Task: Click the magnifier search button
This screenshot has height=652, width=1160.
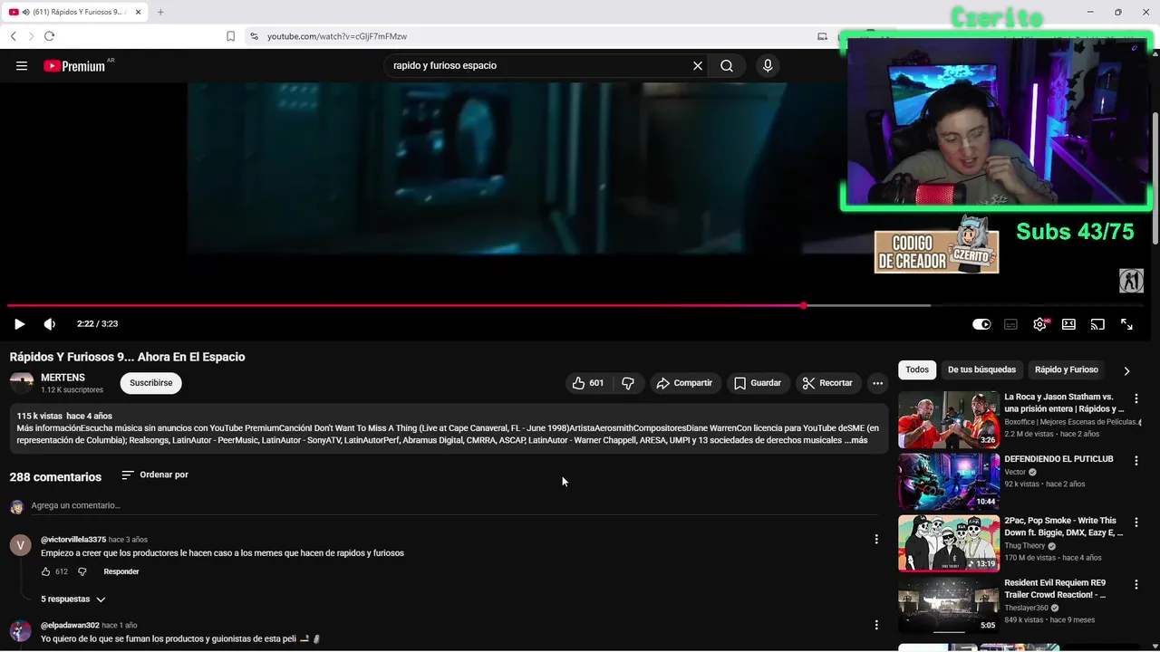Action: (727, 65)
